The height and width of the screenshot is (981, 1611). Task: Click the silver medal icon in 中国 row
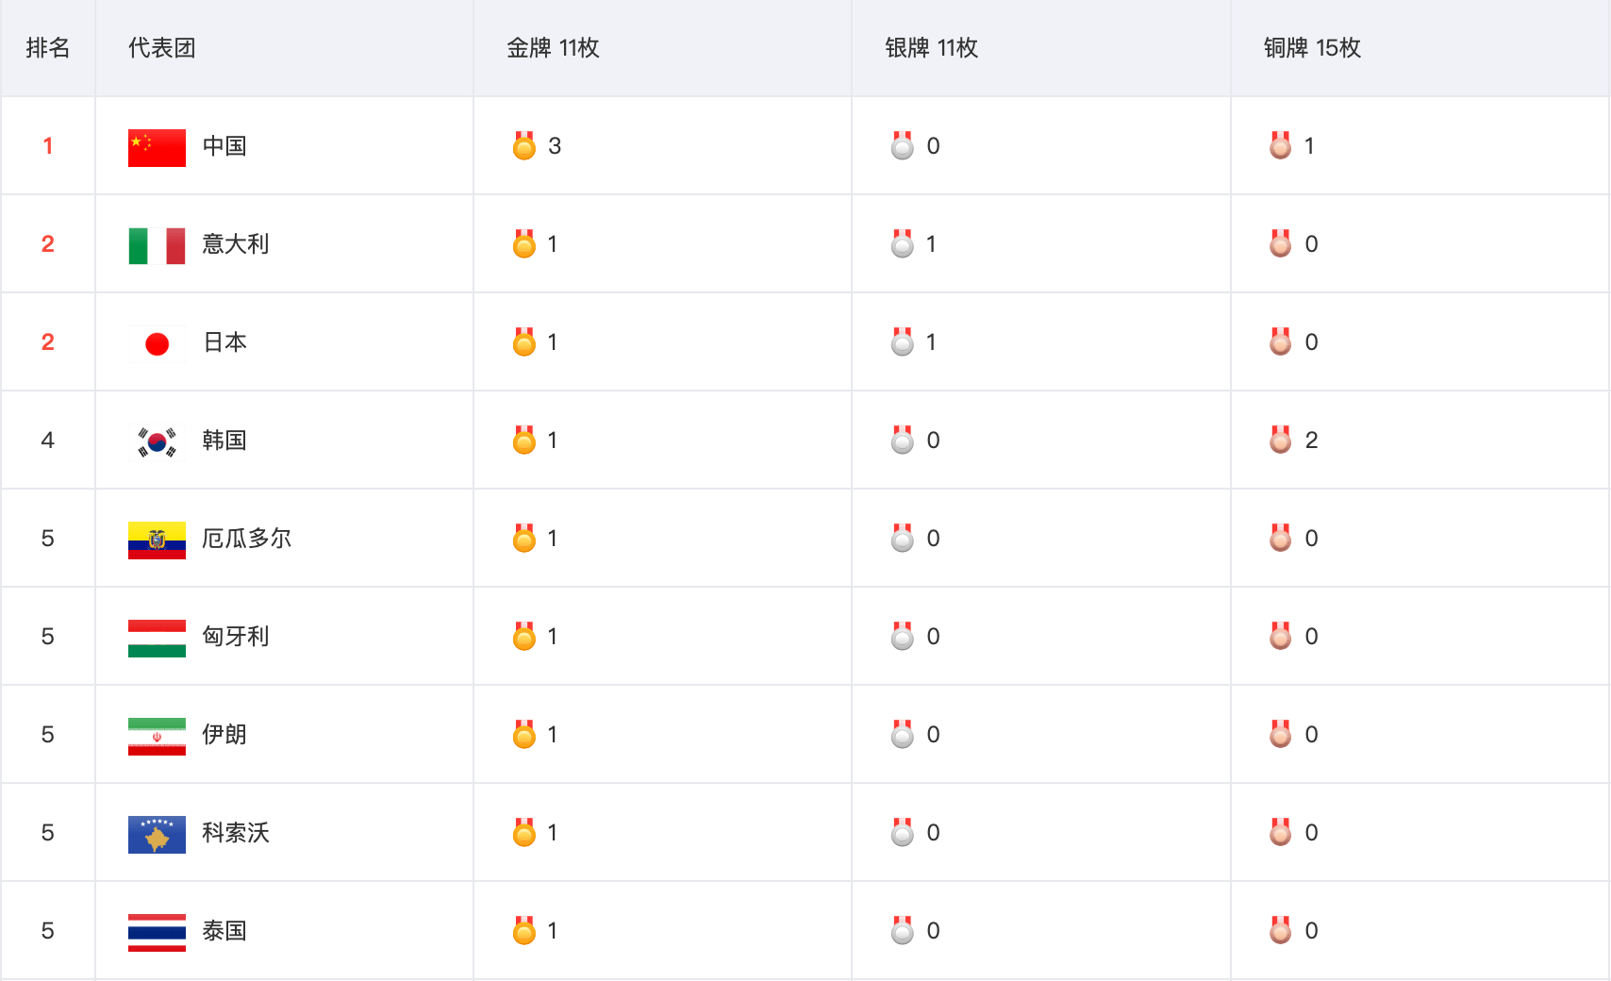click(x=903, y=145)
